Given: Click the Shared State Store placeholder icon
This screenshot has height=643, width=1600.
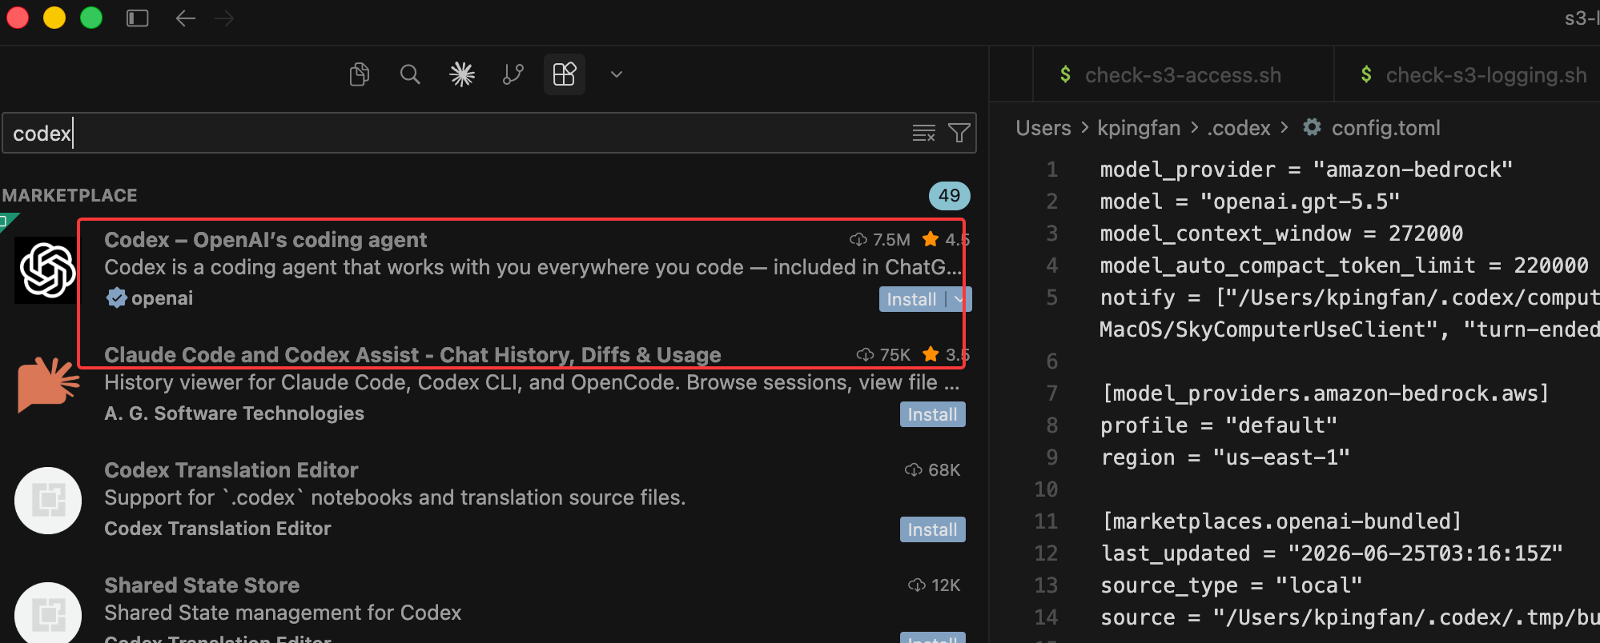Looking at the screenshot, I should (x=48, y=613).
